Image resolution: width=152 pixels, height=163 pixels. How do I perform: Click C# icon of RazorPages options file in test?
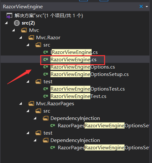[53, 148]
